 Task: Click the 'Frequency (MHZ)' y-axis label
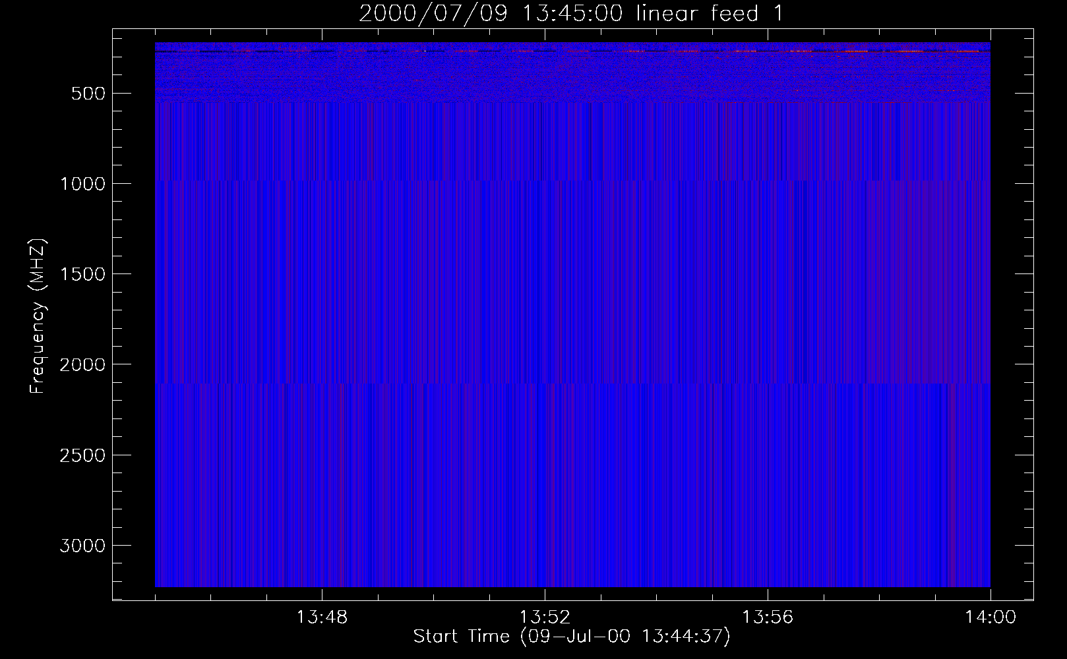38,316
